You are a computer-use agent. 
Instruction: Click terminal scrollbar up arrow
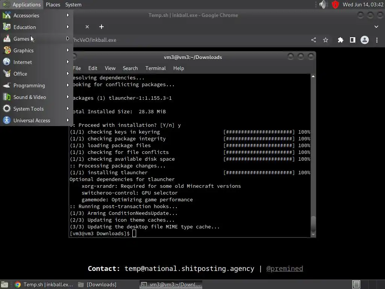click(313, 77)
